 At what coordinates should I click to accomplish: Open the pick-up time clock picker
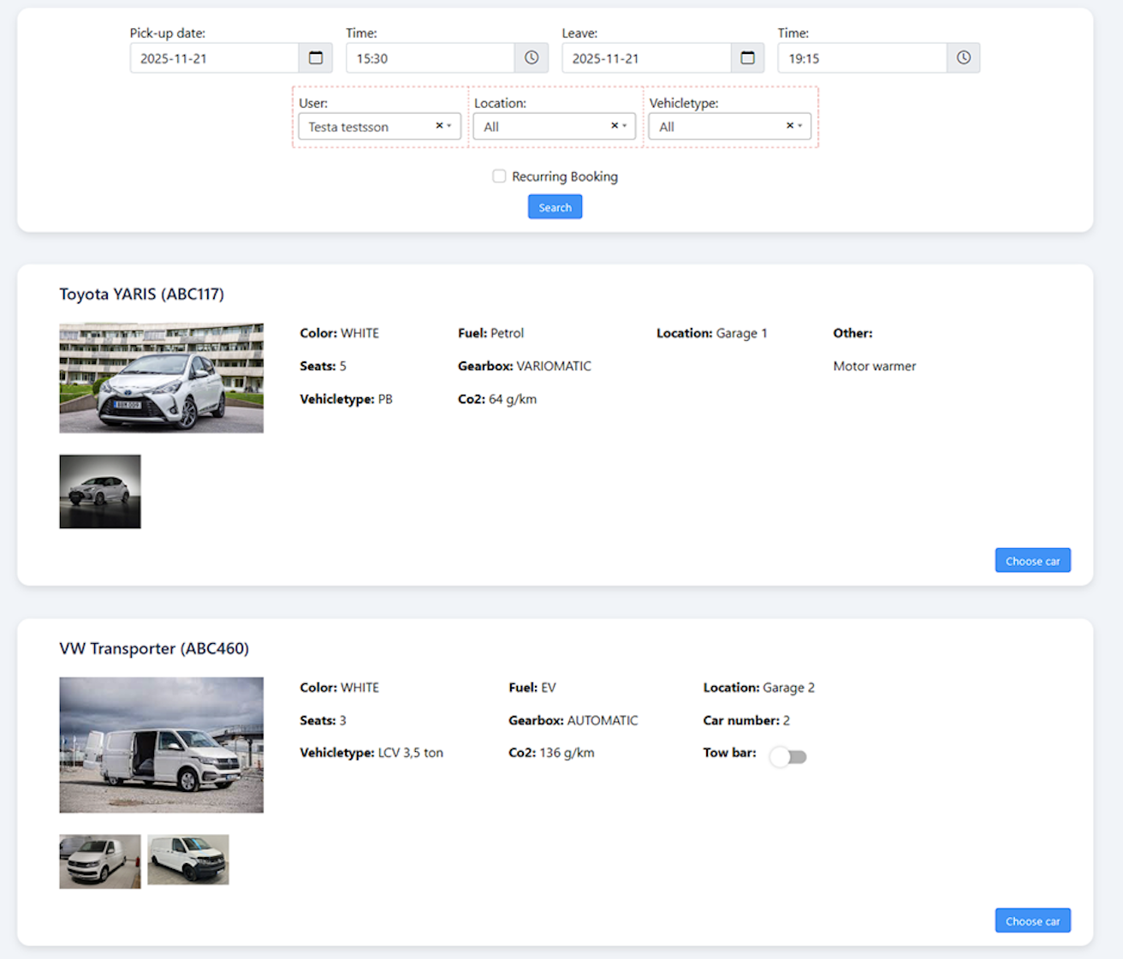[x=531, y=57]
